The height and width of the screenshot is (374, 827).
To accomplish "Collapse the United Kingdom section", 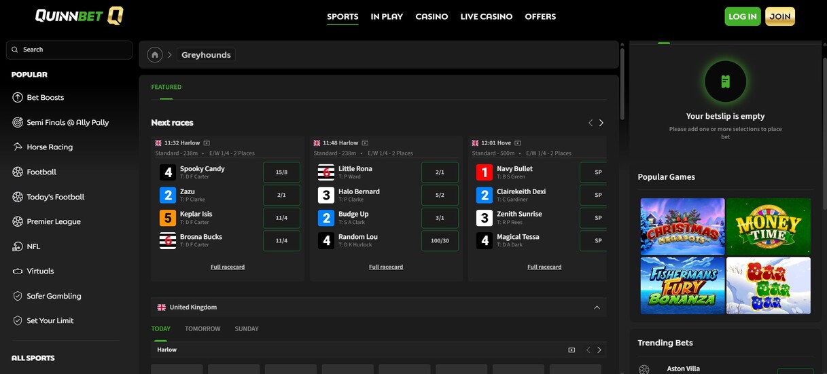I will [x=597, y=307].
